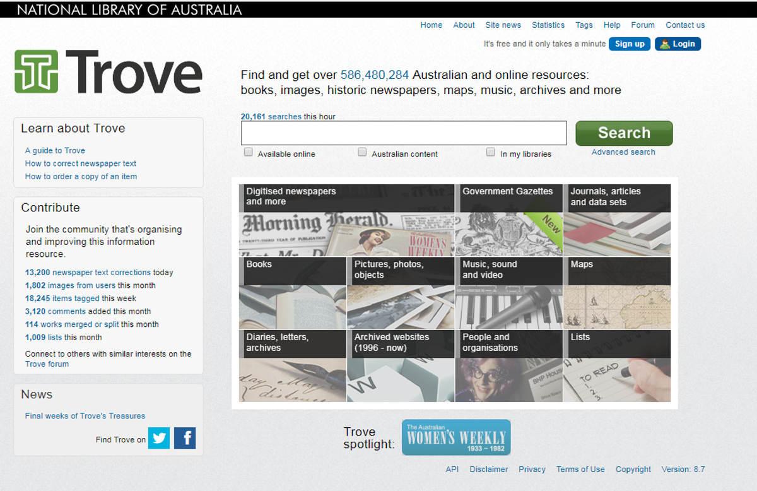
Task: Click the Sign up button
Action: 630,44
